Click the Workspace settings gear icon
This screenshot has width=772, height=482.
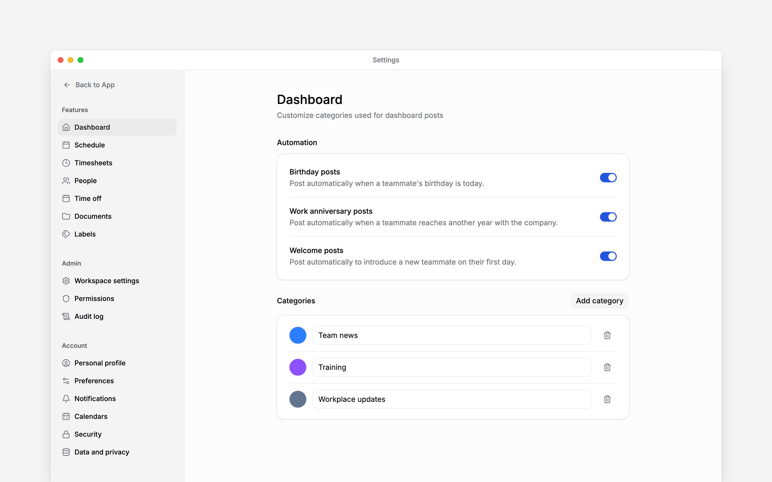(x=66, y=281)
